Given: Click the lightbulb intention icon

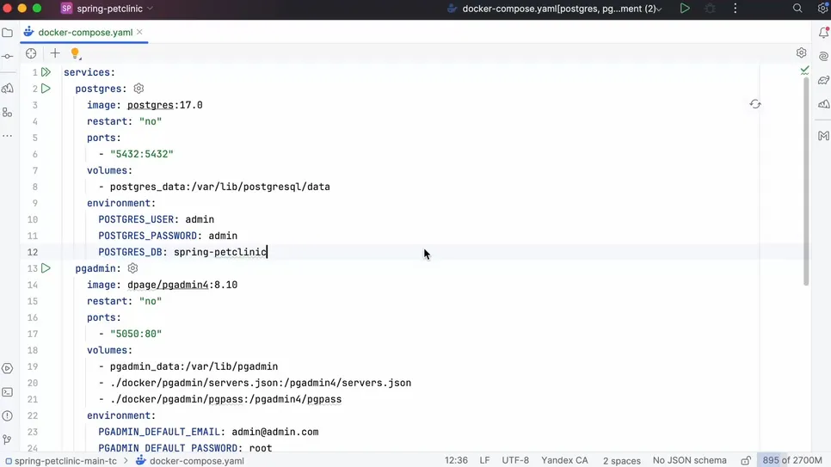Looking at the screenshot, I should click(x=75, y=53).
